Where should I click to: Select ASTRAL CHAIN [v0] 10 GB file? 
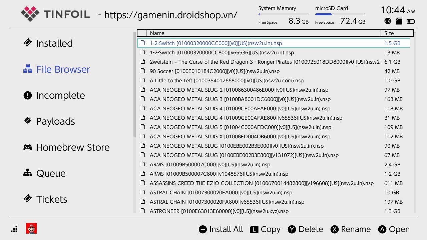[274, 192]
